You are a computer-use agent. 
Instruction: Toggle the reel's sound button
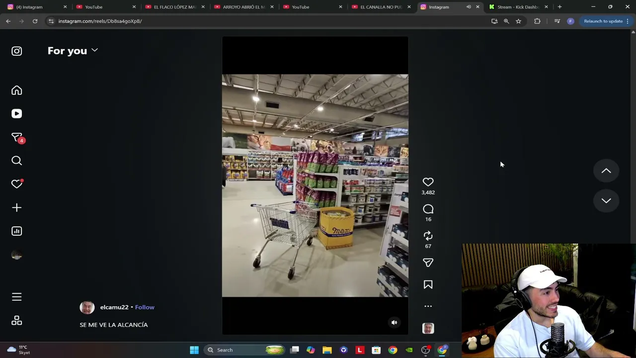394,322
